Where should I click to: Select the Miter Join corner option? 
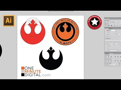[111, 34]
